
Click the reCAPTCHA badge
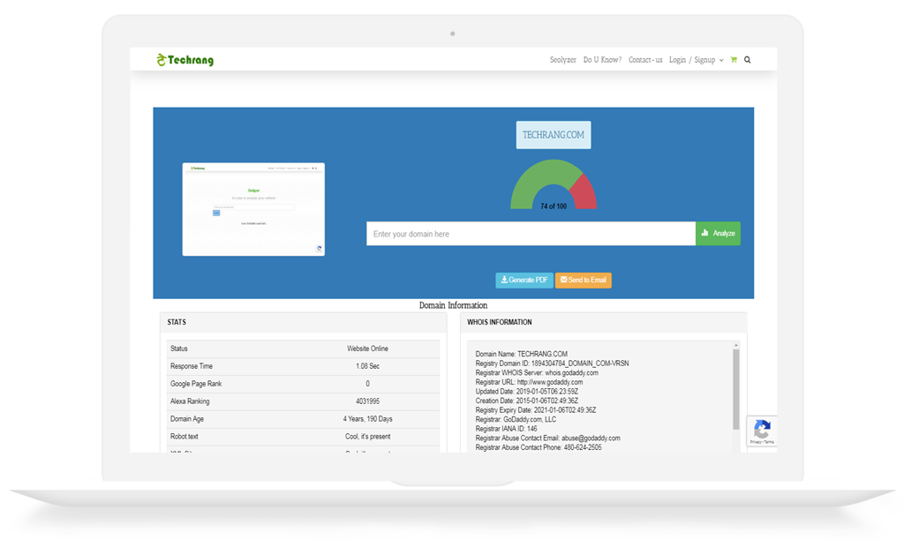pos(762,431)
